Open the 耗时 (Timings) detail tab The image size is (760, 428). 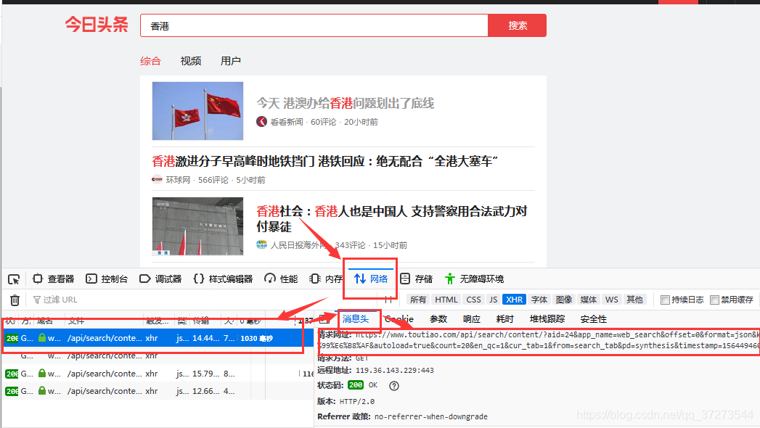(x=504, y=319)
